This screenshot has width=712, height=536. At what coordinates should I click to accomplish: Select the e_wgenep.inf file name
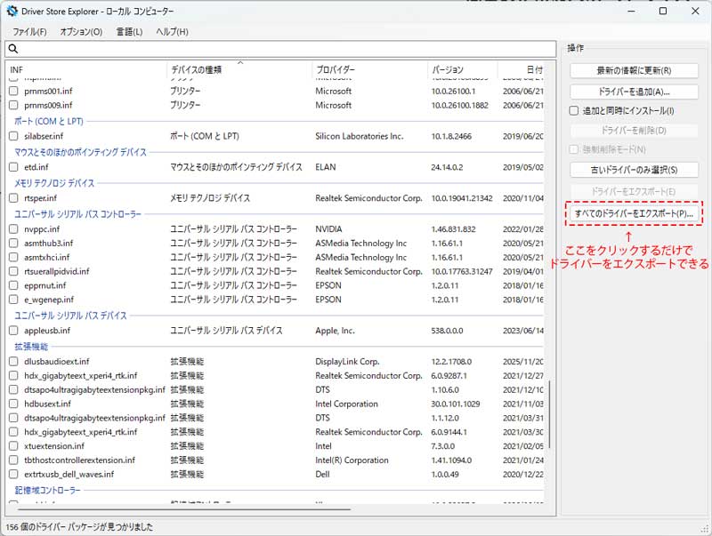(49, 300)
